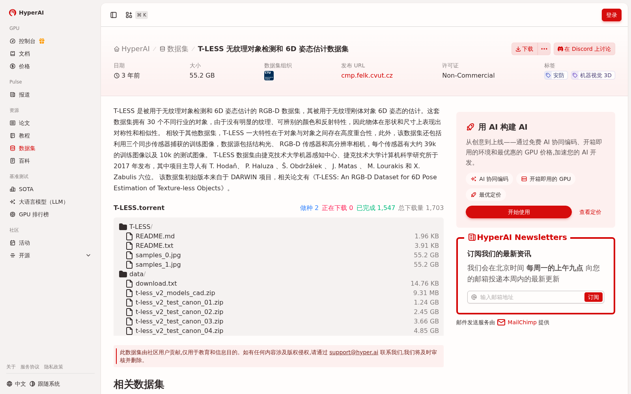
Task: Click the 订阅 subscribe button
Action: point(593,297)
